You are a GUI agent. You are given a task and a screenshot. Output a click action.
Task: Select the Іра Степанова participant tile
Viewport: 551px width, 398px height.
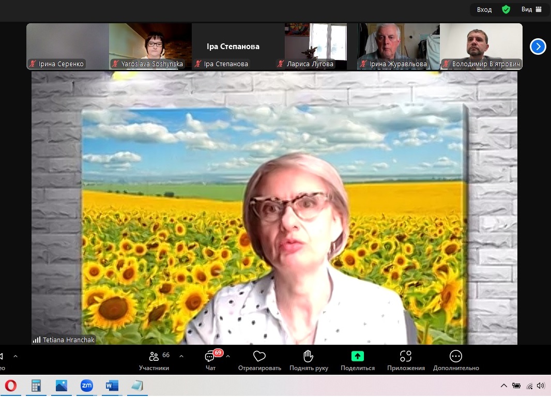[x=233, y=47]
